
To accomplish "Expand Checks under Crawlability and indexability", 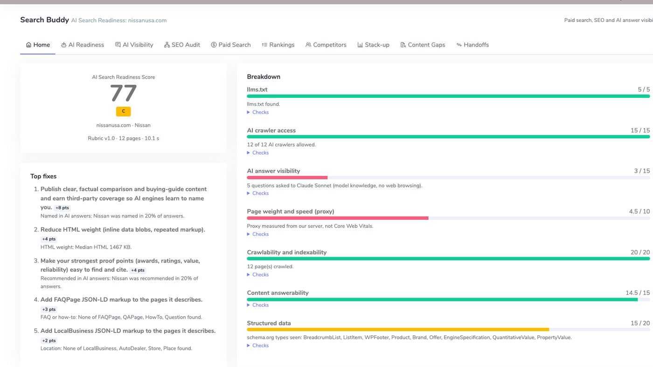I will click(x=258, y=275).
